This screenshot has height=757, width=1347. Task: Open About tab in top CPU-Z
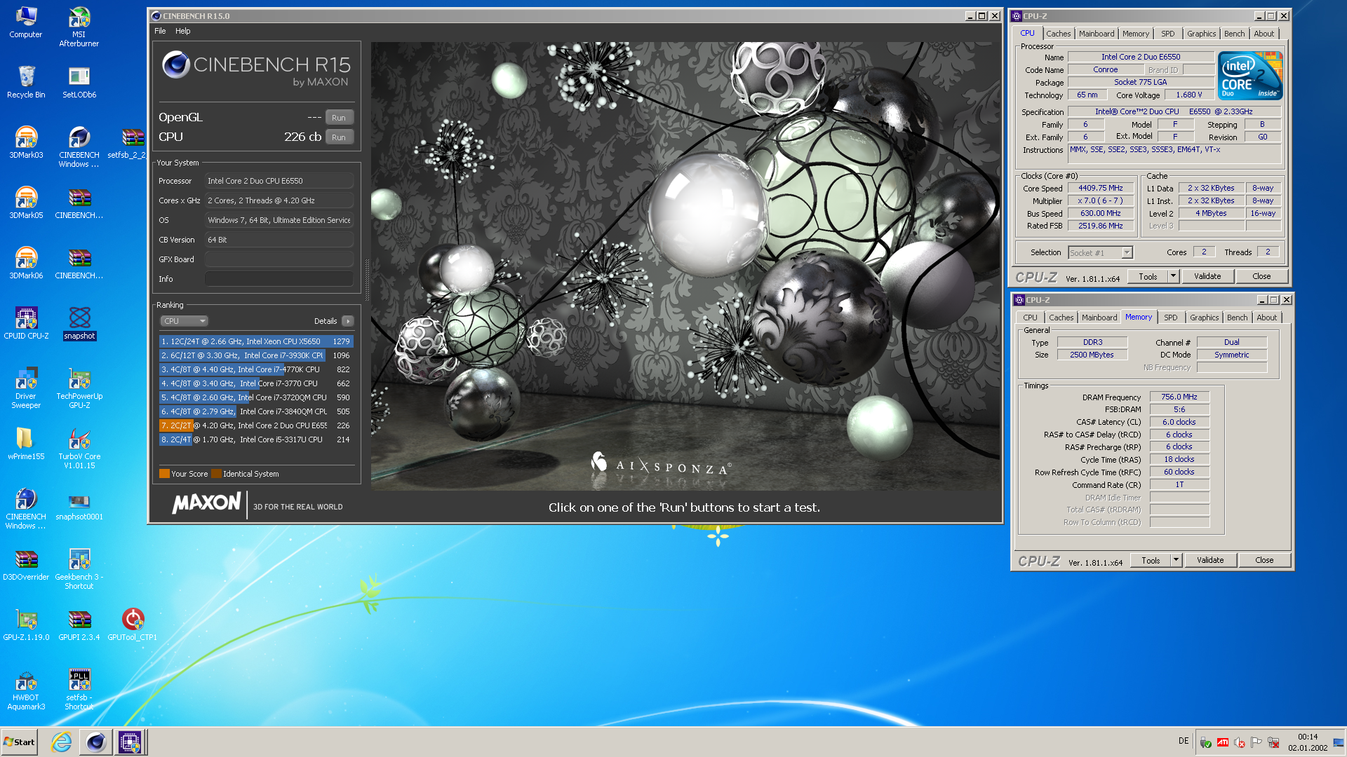(x=1264, y=34)
